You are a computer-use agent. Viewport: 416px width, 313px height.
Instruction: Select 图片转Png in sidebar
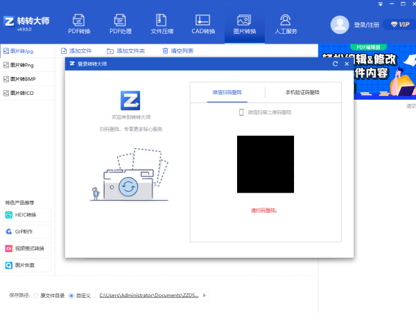[28, 65]
